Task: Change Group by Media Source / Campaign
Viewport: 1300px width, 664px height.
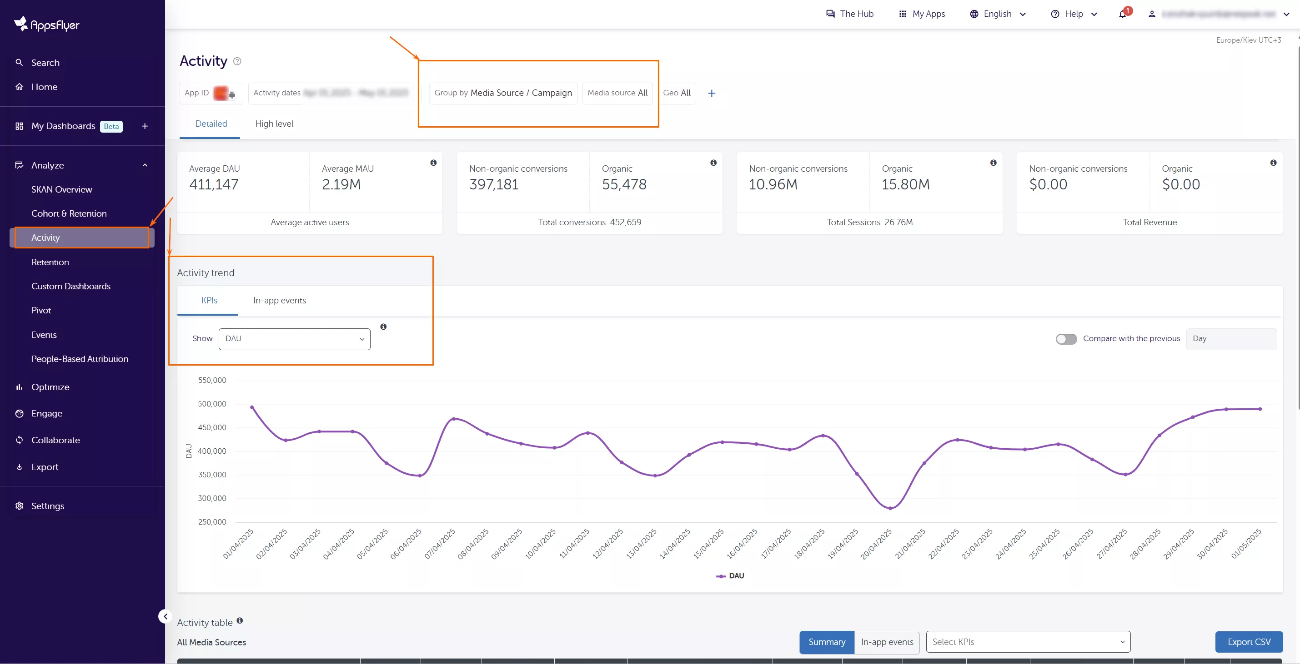Action: pyautogui.click(x=503, y=93)
